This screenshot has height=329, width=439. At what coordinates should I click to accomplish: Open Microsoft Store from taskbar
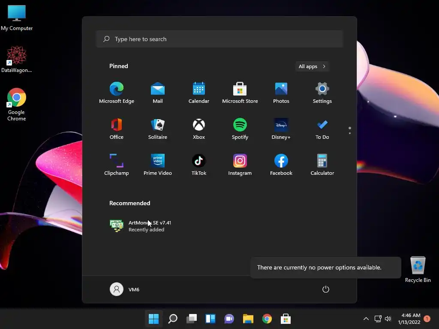(286, 319)
